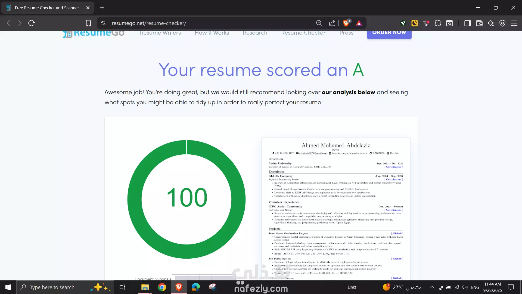522x294 pixels.
Task: Close the Free Resume Checker tab
Action: pyautogui.click(x=88, y=8)
